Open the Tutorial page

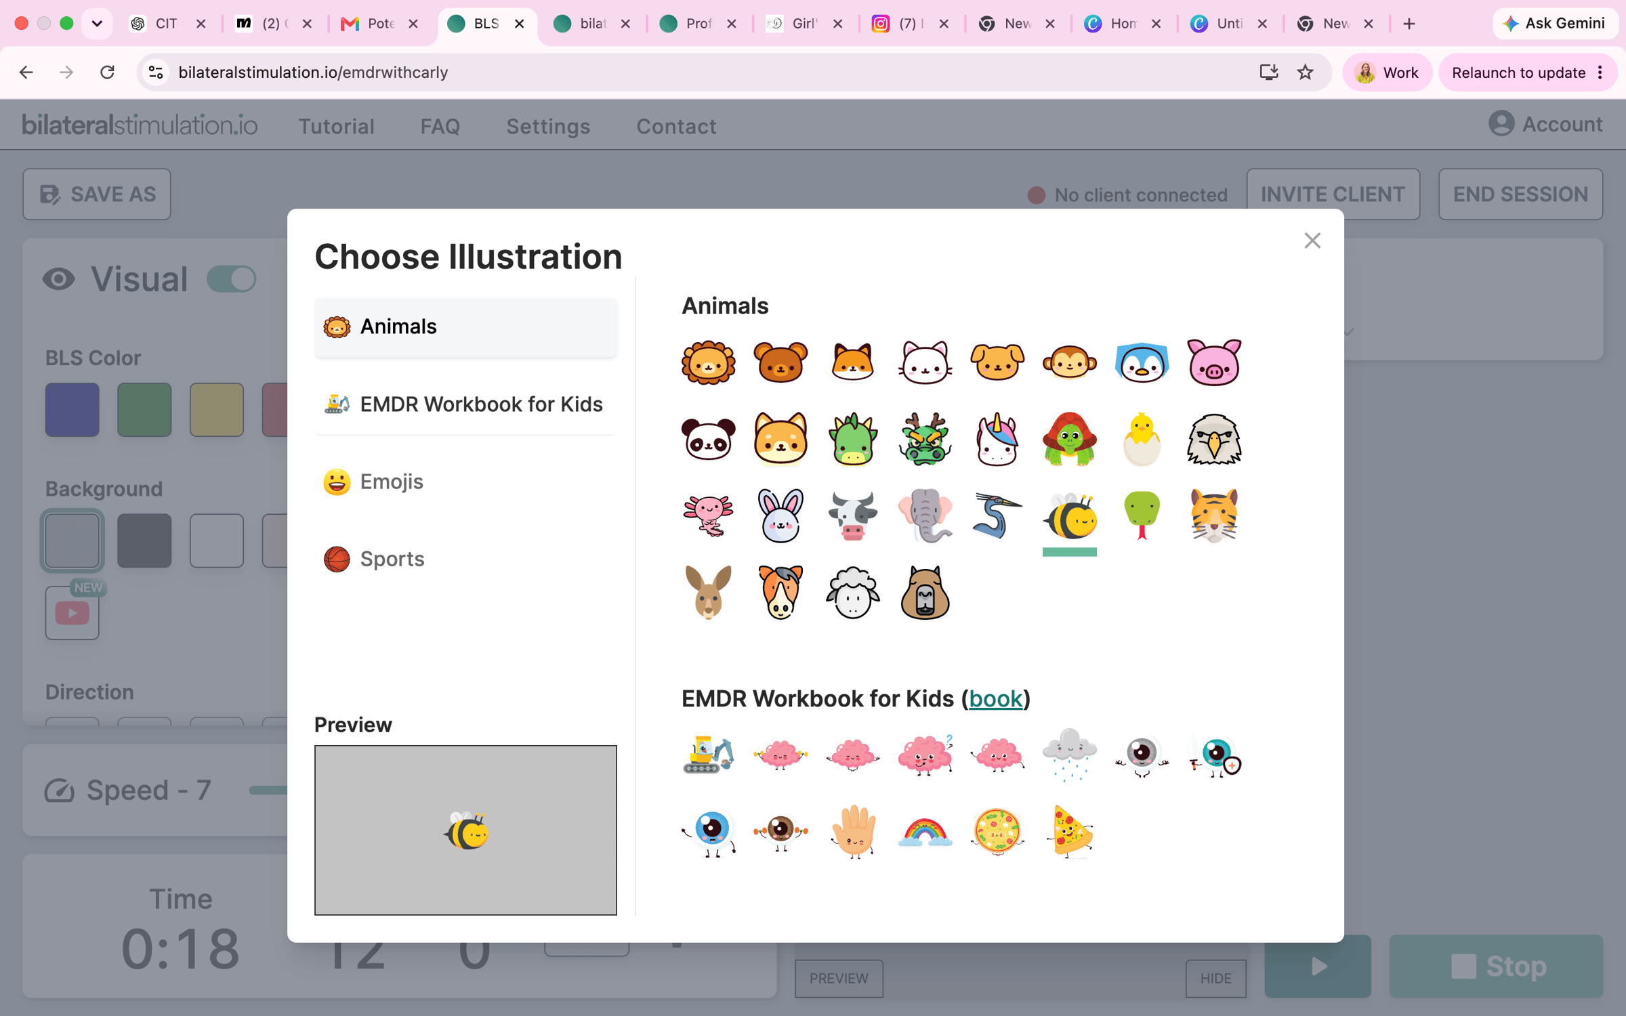coord(337,126)
